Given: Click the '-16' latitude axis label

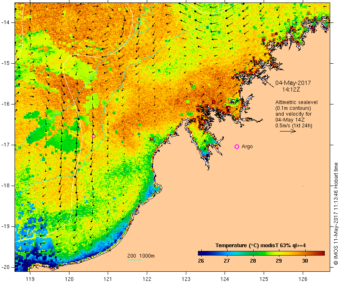Looking at the screenshot, I should tap(5, 104).
